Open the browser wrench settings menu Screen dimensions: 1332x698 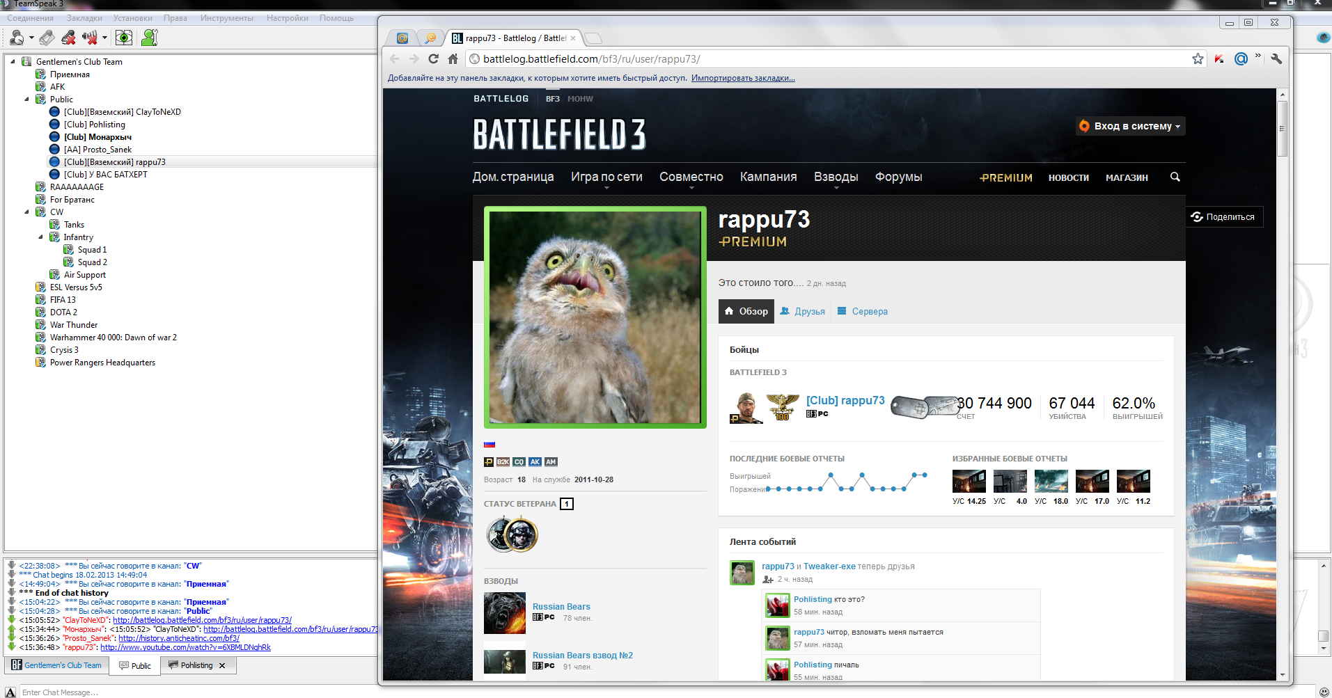pos(1276,59)
